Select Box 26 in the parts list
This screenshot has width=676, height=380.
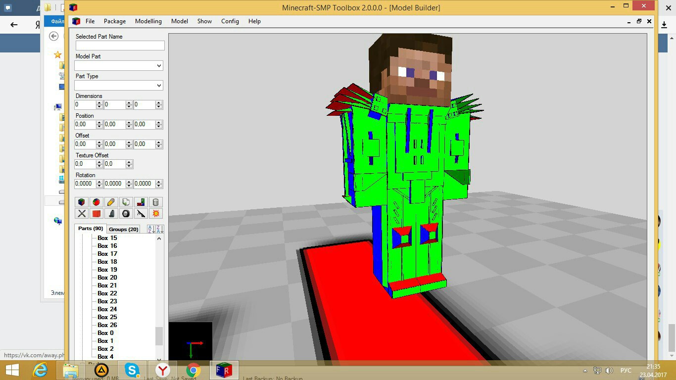[107, 325]
